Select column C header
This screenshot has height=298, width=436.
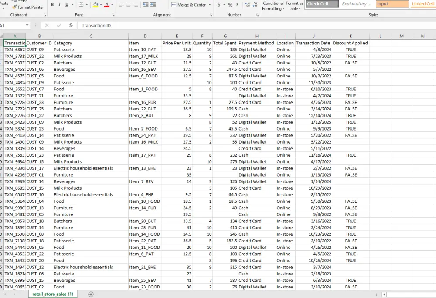pos(91,36)
